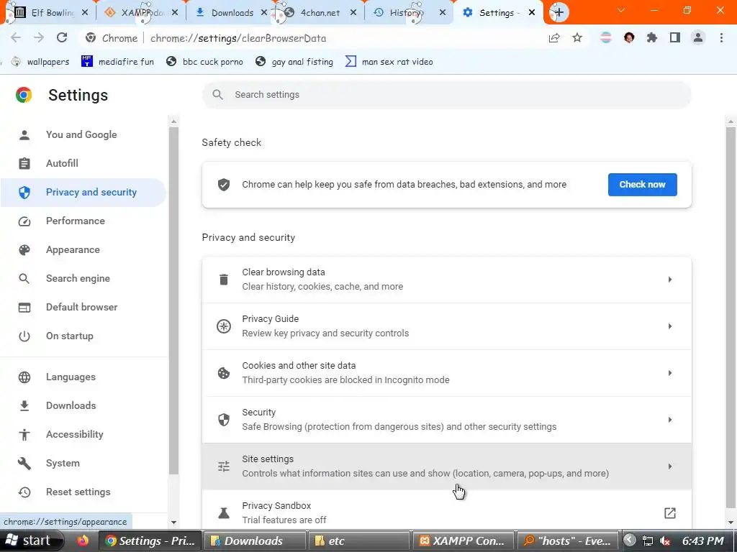Select Privacy and security in sidebar
This screenshot has width=737, height=552.
(x=83, y=193)
